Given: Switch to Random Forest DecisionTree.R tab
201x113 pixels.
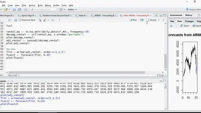Looking at the screenshot, I should coord(56,15).
